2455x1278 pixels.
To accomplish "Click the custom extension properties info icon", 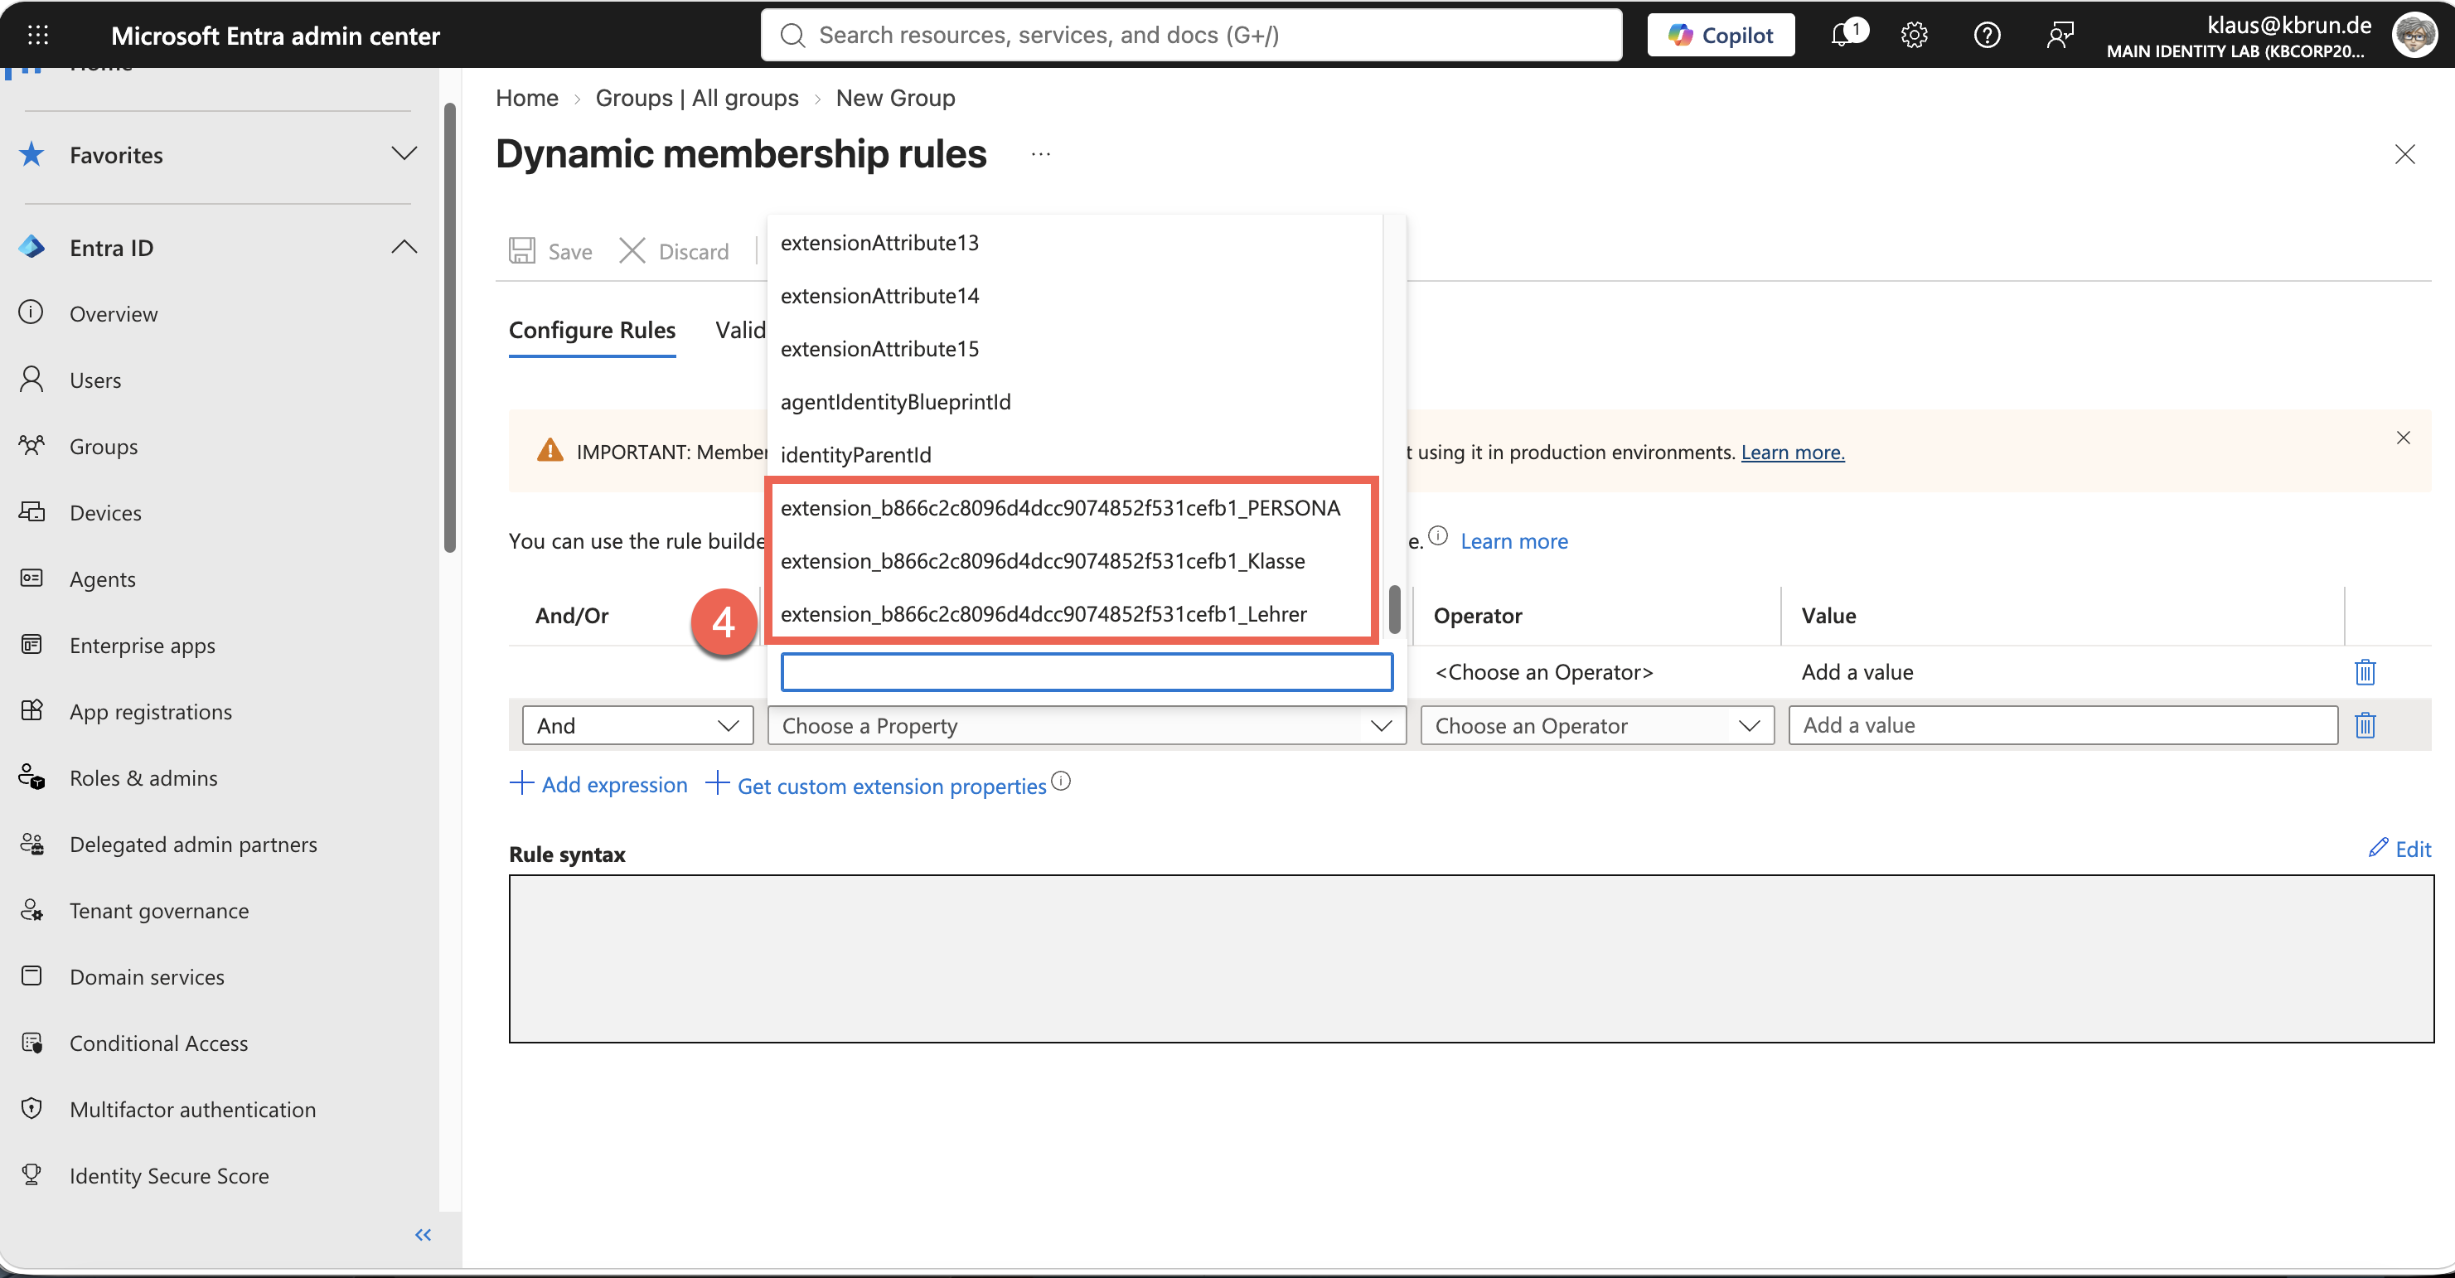I will (x=1061, y=782).
